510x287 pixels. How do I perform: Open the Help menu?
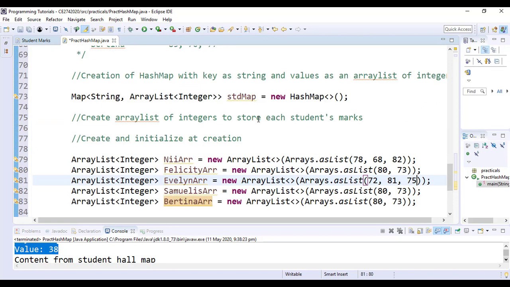(167, 20)
